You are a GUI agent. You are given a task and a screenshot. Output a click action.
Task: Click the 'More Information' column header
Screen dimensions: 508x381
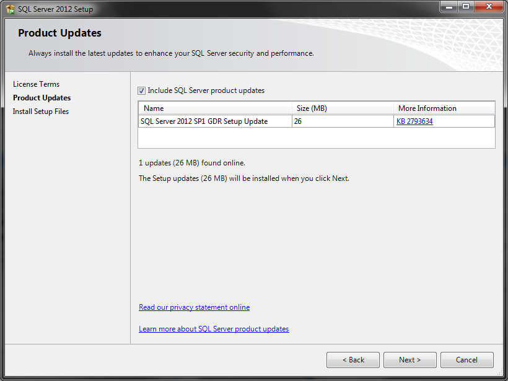(423, 108)
